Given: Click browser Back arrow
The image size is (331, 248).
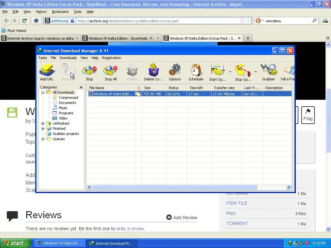Looking at the screenshot, I should (6, 21).
